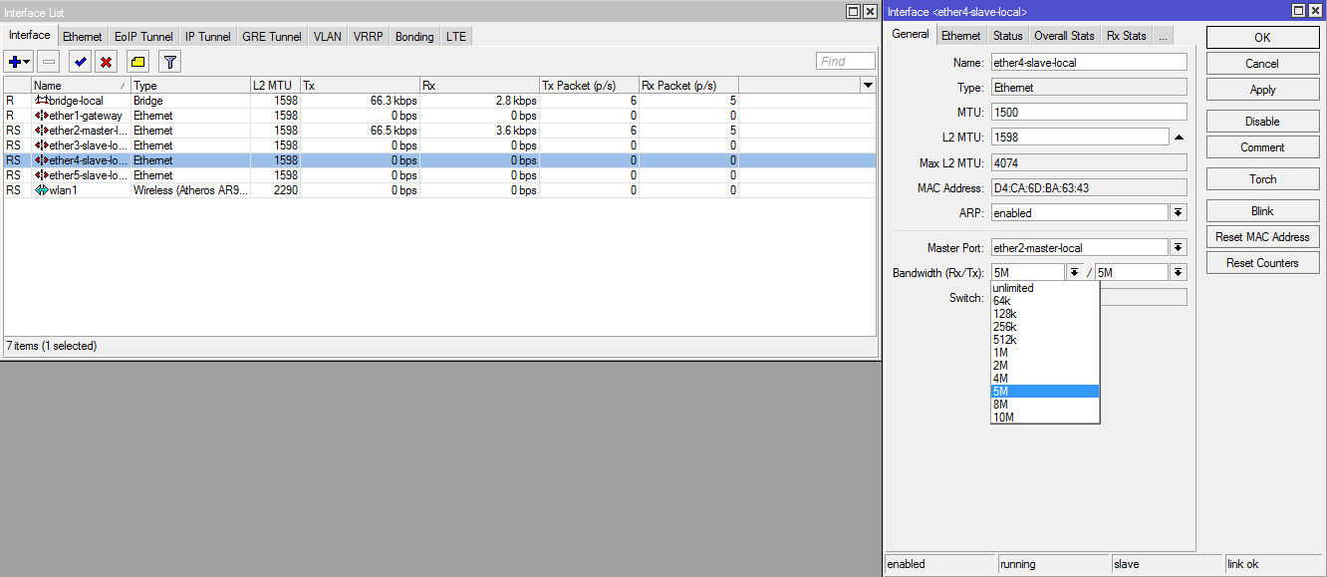Edit the MTU field
The height and width of the screenshot is (577, 1327).
point(1089,112)
